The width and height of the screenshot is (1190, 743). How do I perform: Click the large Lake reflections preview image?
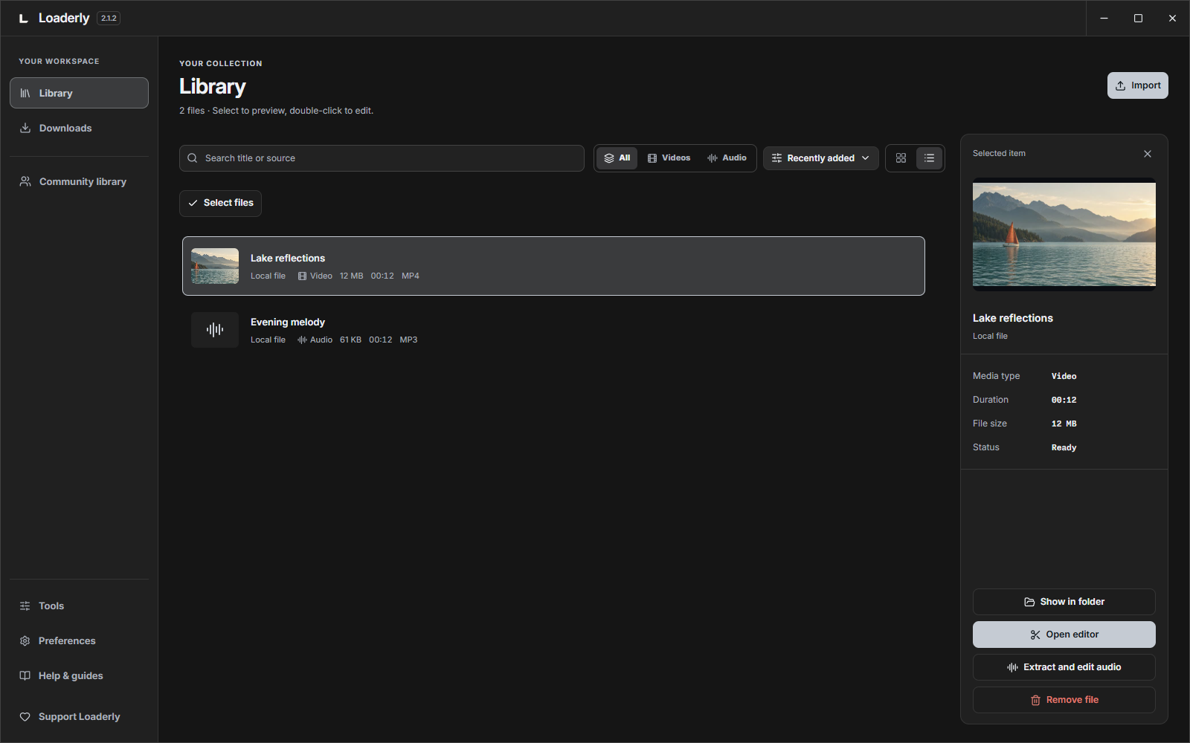[1064, 234]
